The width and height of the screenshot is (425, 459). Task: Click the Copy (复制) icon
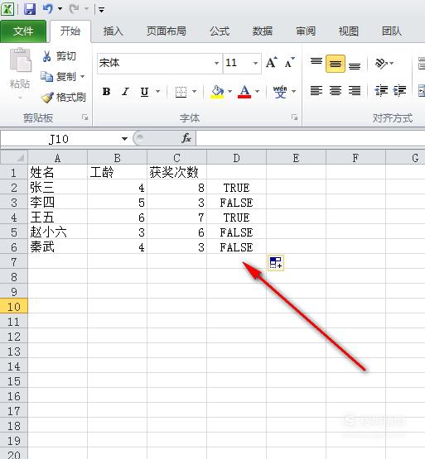click(46, 77)
